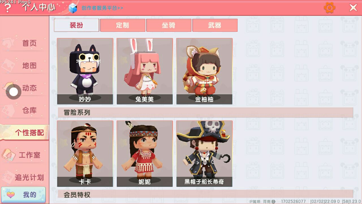Click the info icon beside IP属地 河南
This screenshot has height=204, width=362.
(x=273, y=201)
